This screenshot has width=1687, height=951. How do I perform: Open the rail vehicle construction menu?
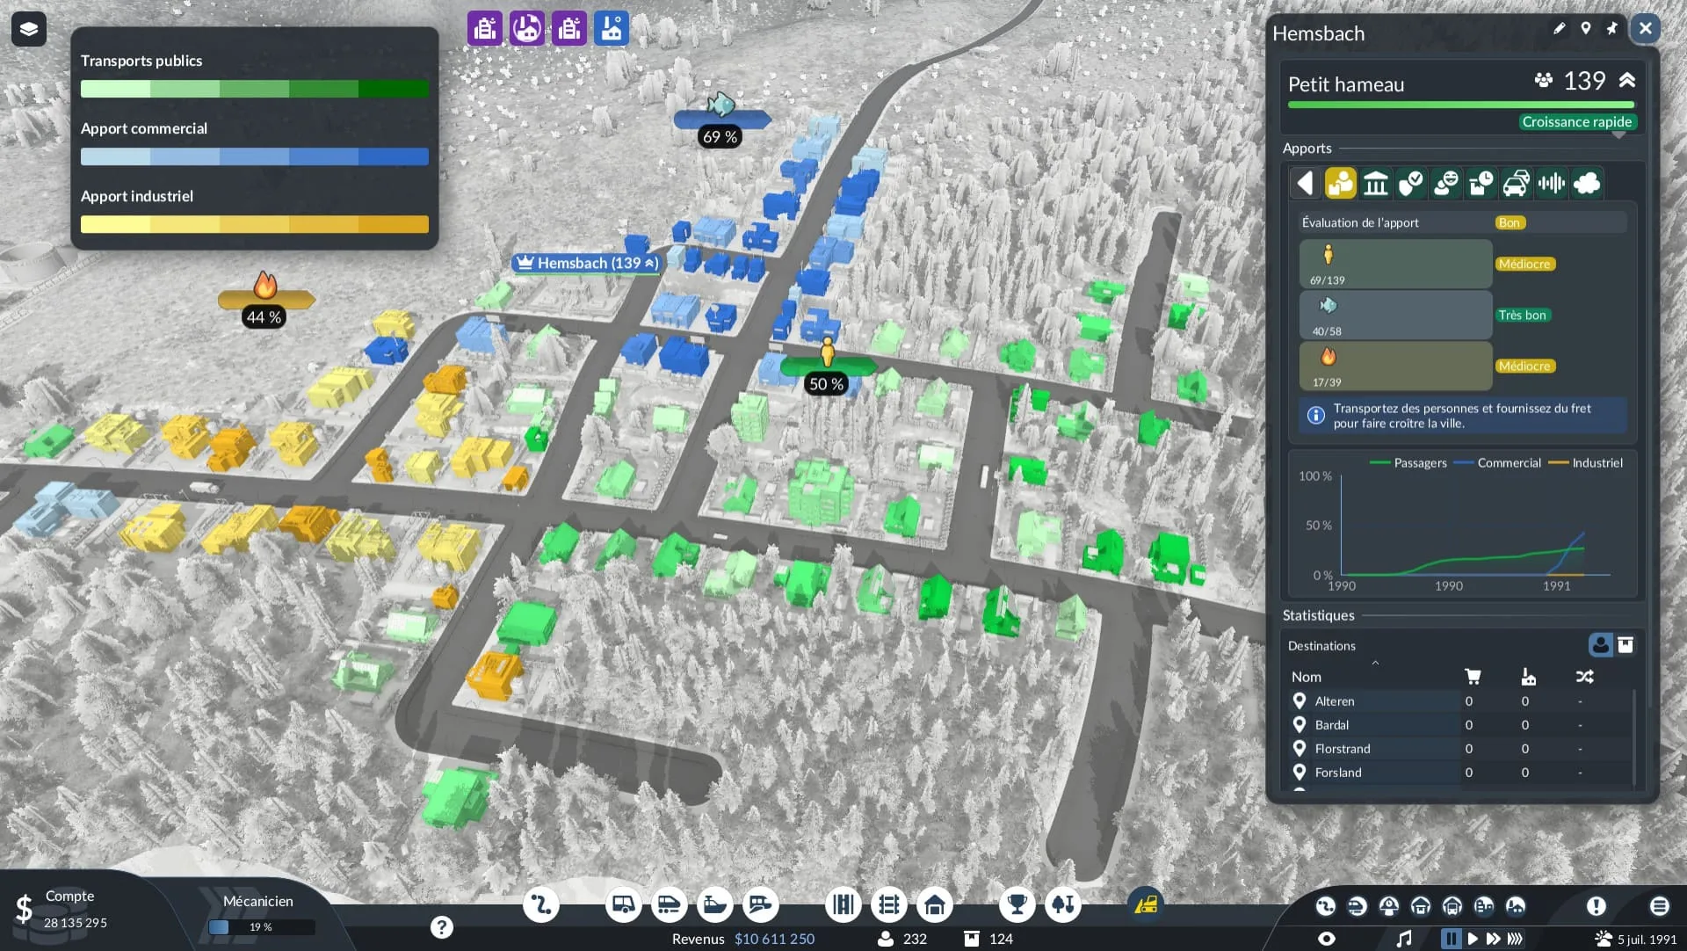pos(669,904)
